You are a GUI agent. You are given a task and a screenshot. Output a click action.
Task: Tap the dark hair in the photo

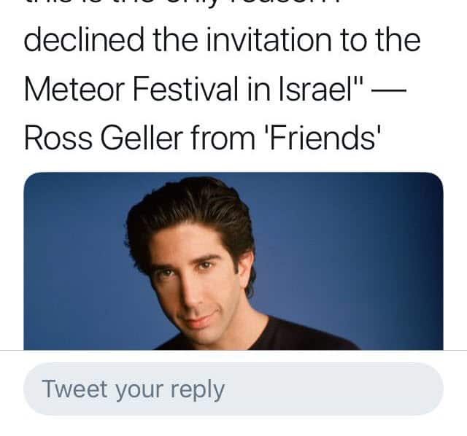pos(190,214)
